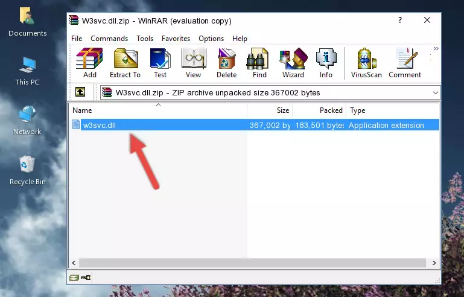464x297 pixels.
Task: Select the Documents desktop icon
Action: click(28, 22)
